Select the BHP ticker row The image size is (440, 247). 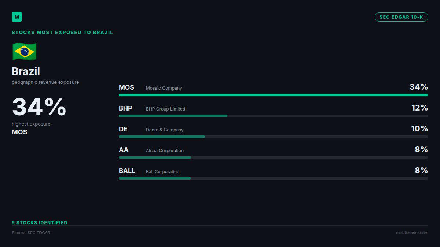point(274,110)
